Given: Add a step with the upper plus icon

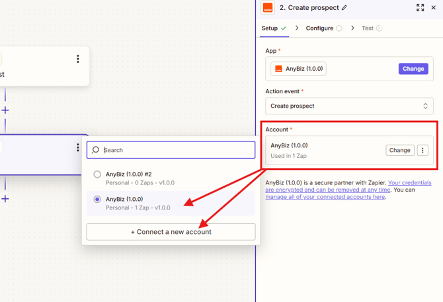Looking at the screenshot, I should tap(5, 110).
